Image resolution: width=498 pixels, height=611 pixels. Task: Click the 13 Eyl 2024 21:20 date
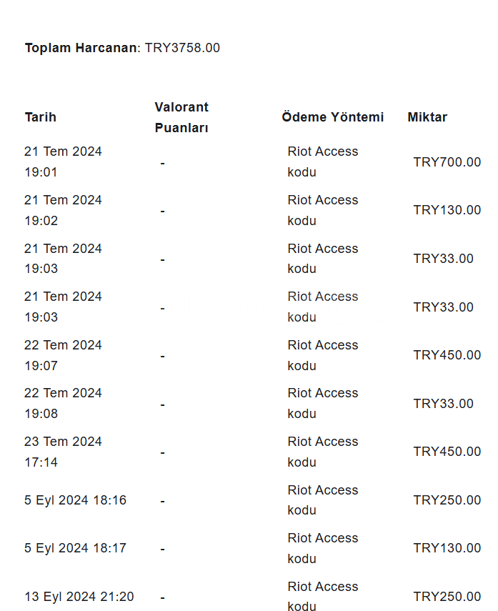point(79,597)
